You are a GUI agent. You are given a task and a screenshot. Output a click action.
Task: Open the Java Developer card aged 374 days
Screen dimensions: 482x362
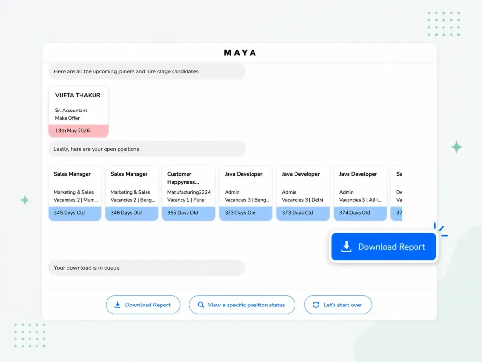tap(360, 193)
